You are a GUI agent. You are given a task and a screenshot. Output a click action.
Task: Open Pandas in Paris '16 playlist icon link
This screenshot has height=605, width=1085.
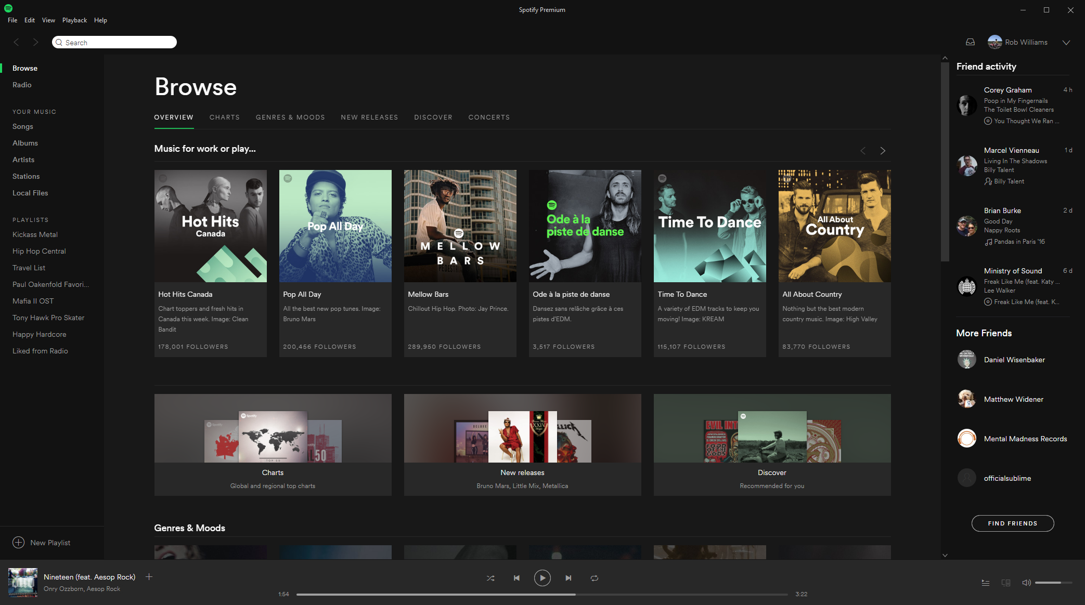987,242
